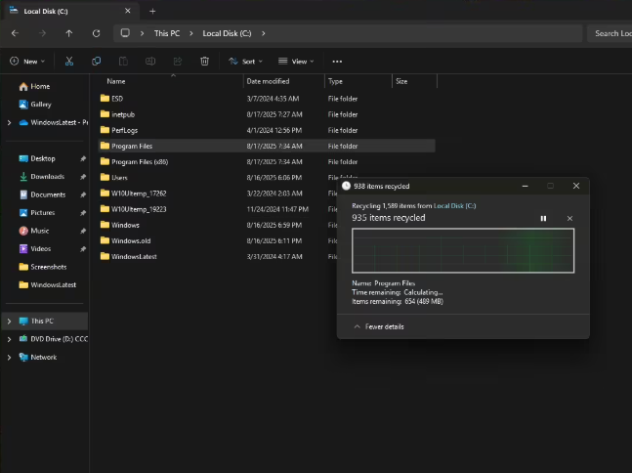Click the Date modified column header

click(268, 81)
